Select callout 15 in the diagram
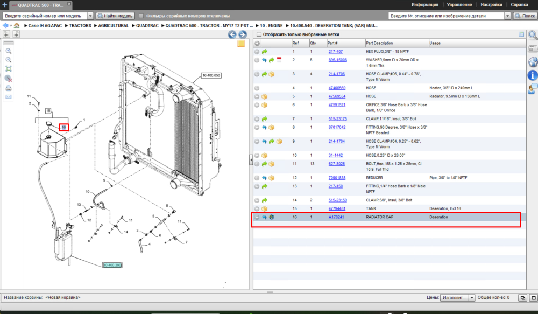 pos(48,111)
